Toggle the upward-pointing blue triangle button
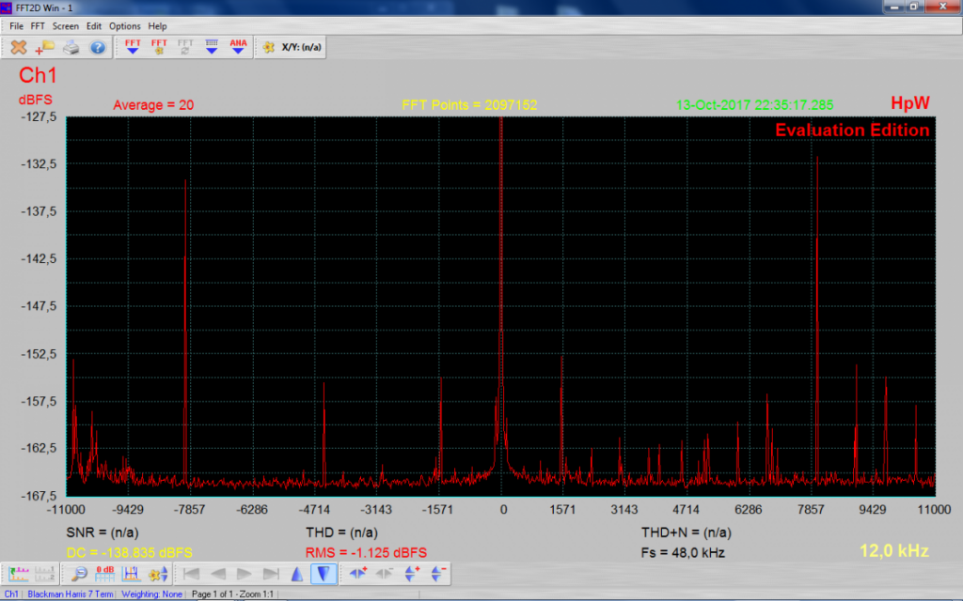The image size is (963, 601). click(297, 574)
